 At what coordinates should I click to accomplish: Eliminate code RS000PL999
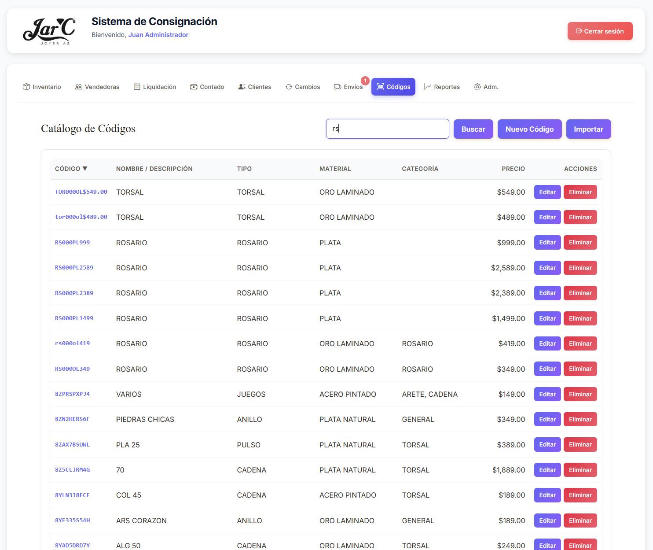coord(580,242)
